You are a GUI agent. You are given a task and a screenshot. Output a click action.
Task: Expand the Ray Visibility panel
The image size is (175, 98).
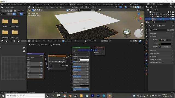pos(155,53)
